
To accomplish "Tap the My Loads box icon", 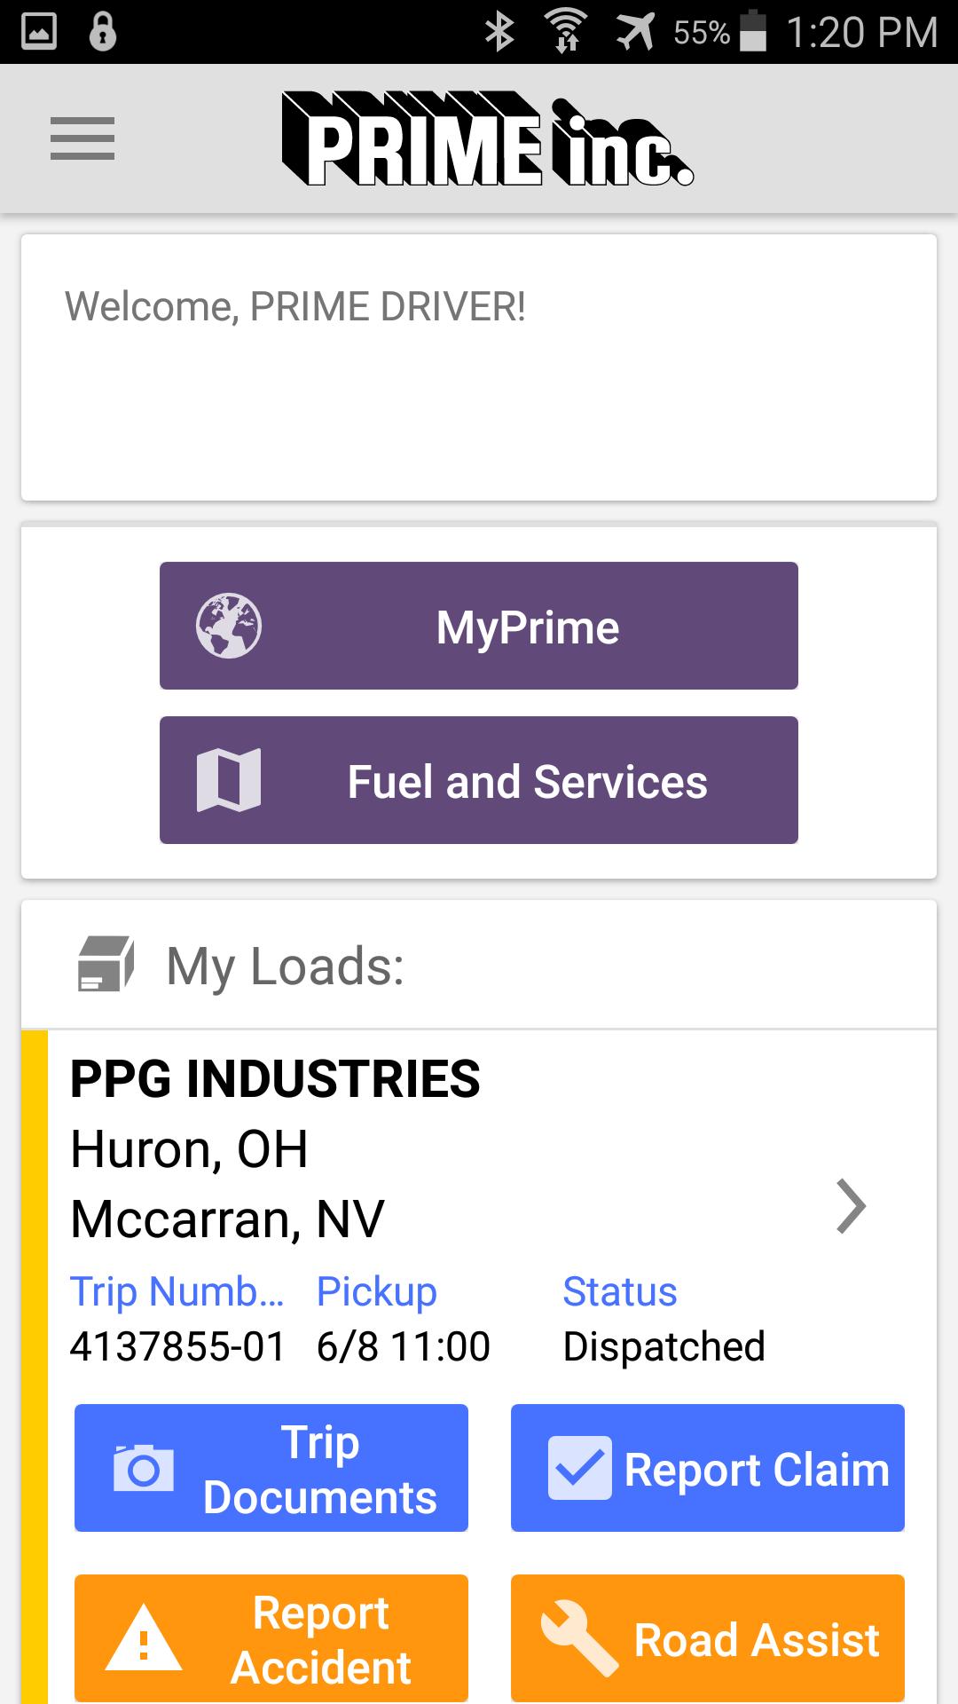I will pyautogui.click(x=106, y=965).
